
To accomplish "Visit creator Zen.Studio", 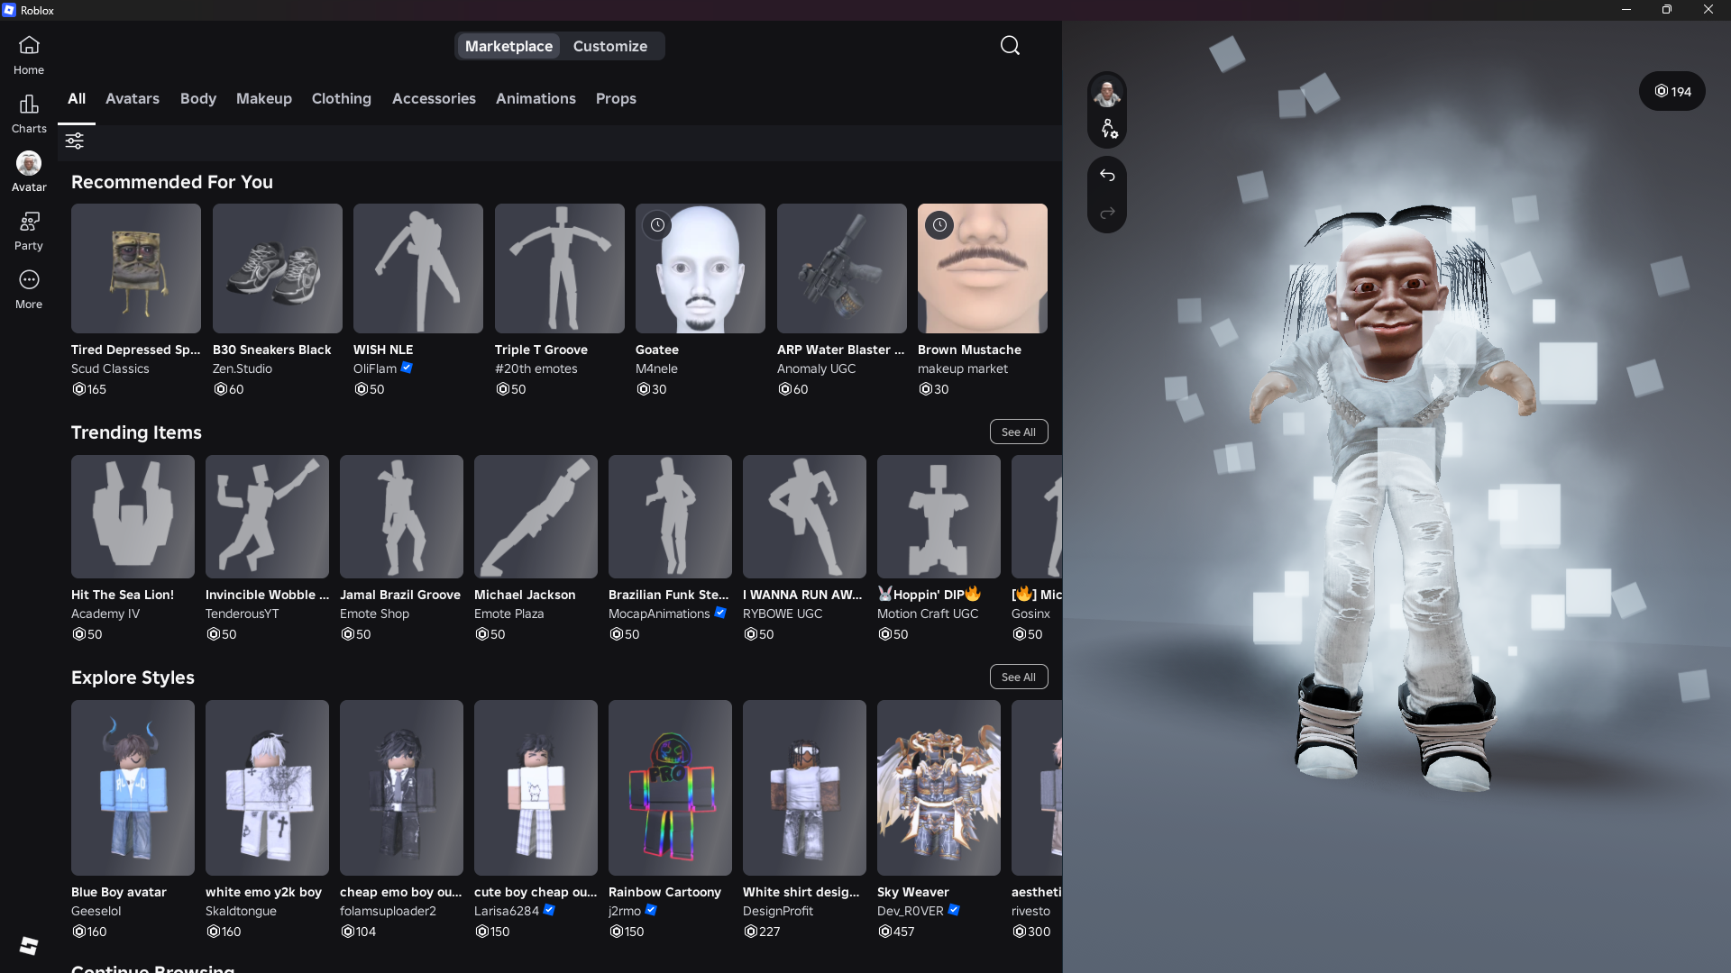I will [243, 368].
